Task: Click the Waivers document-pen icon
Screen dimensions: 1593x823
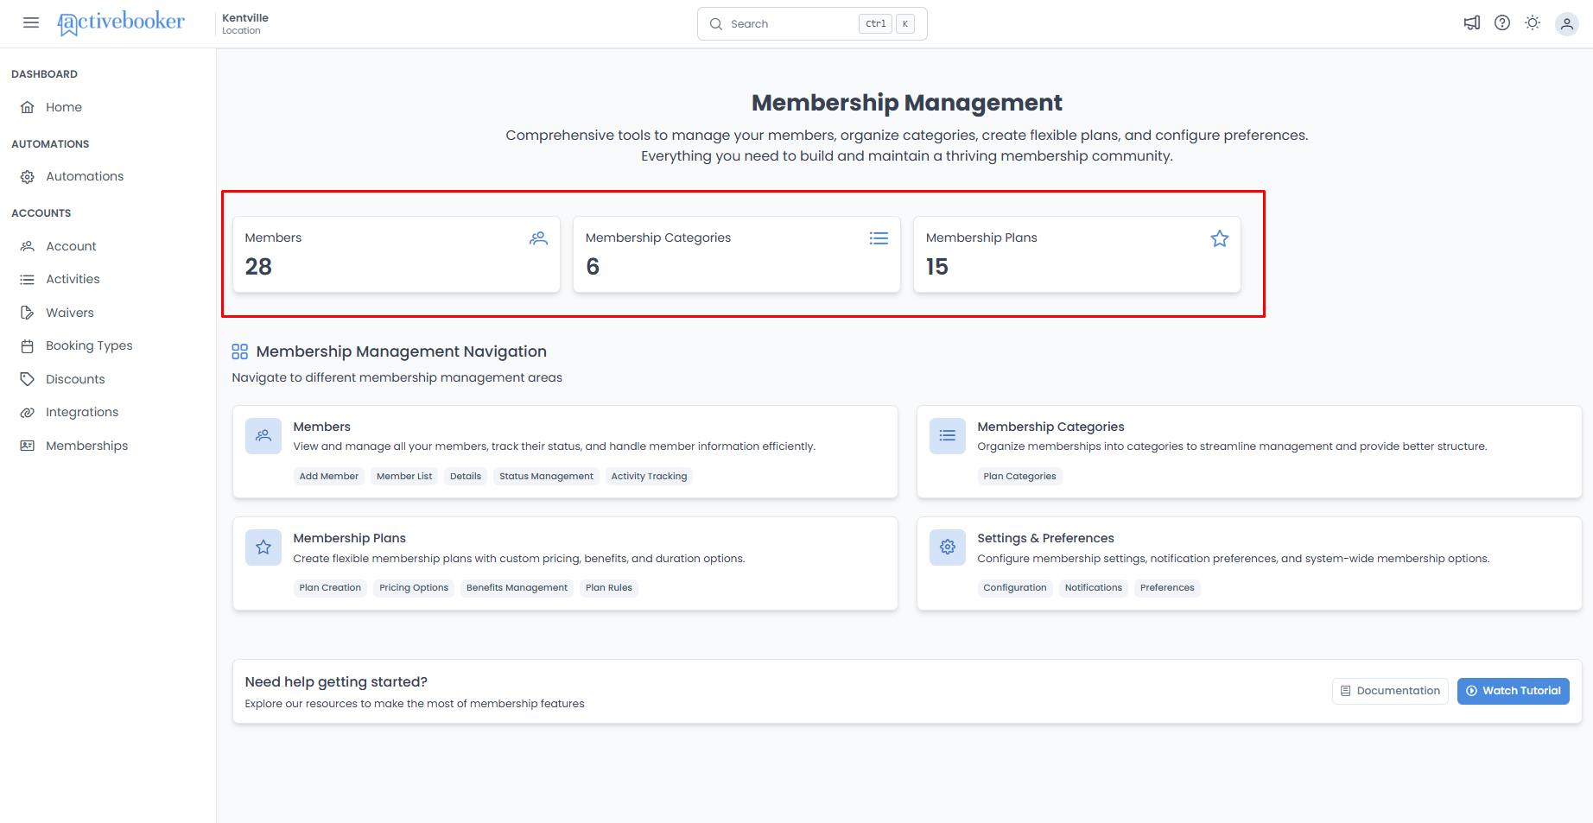Action: tap(28, 313)
